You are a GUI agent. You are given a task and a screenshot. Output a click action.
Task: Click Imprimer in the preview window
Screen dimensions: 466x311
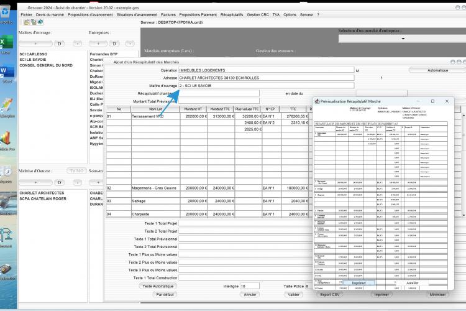coord(359,283)
